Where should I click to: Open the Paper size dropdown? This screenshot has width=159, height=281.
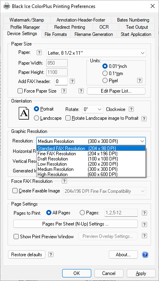[x=96, y=53]
